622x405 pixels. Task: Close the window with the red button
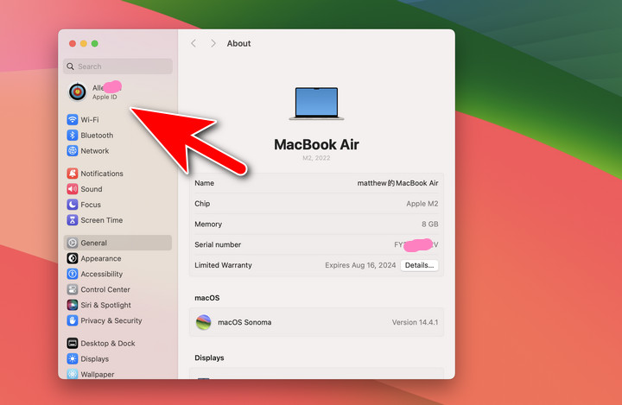tap(73, 43)
